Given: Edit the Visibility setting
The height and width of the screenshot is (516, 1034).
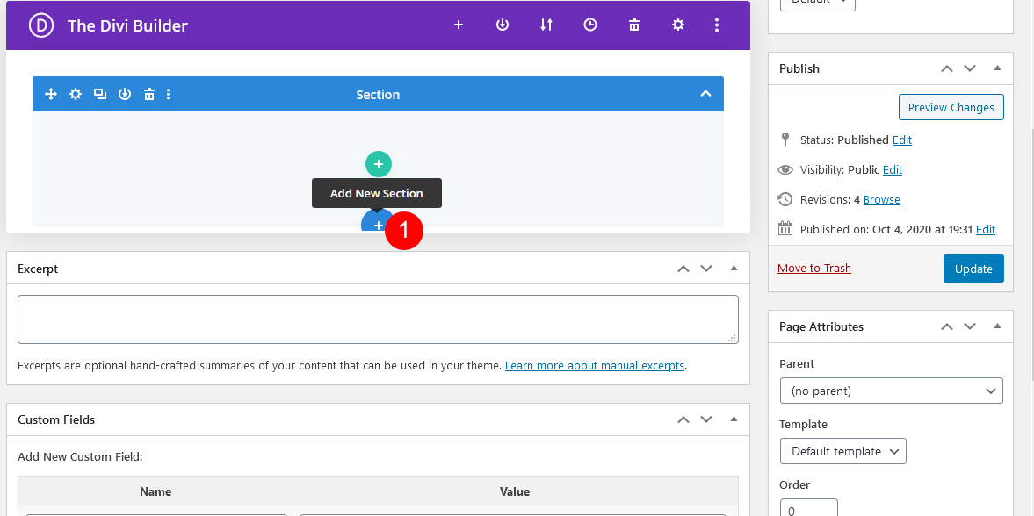Looking at the screenshot, I should click(893, 169).
